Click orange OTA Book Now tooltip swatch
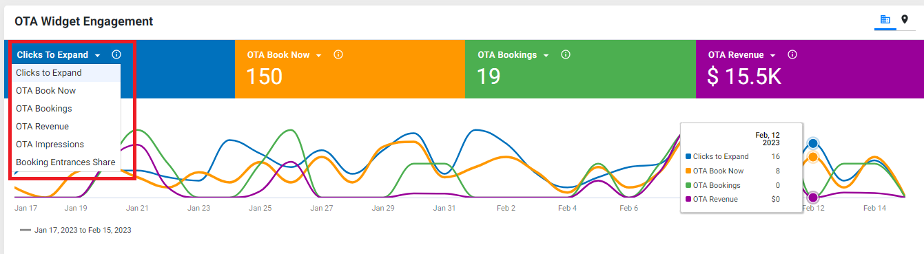Image resolution: width=924 pixels, height=254 pixels. (x=688, y=171)
